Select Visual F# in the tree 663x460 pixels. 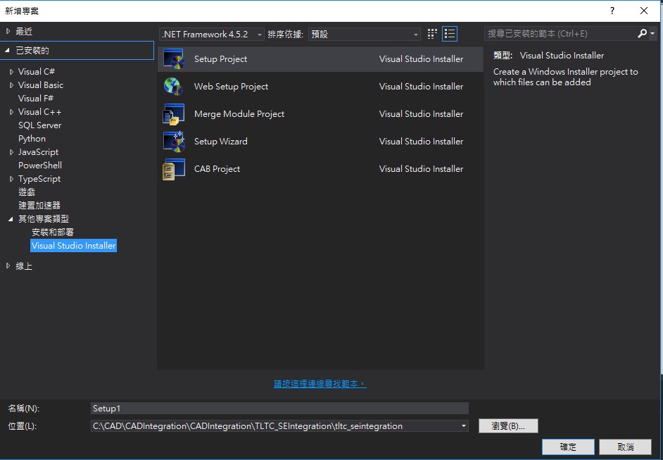tap(35, 99)
